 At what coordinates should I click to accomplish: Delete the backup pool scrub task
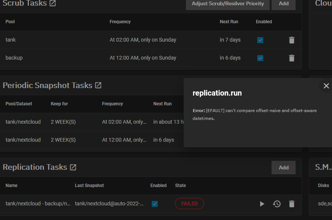[x=291, y=58]
